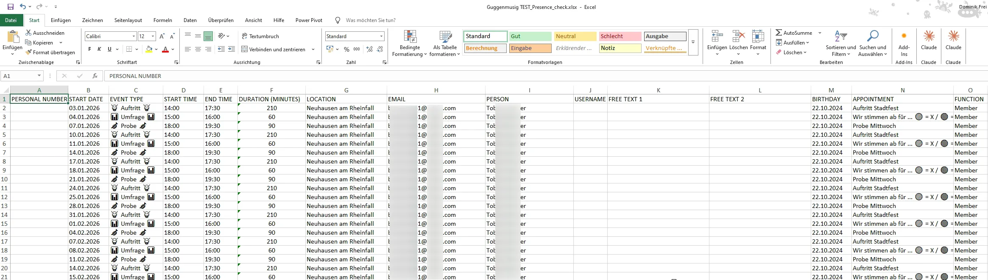Open the Standard number format dropdown

point(381,36)
